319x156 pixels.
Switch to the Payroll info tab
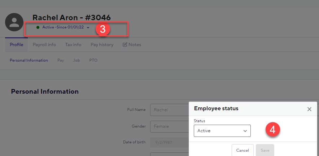pos(44,44)
